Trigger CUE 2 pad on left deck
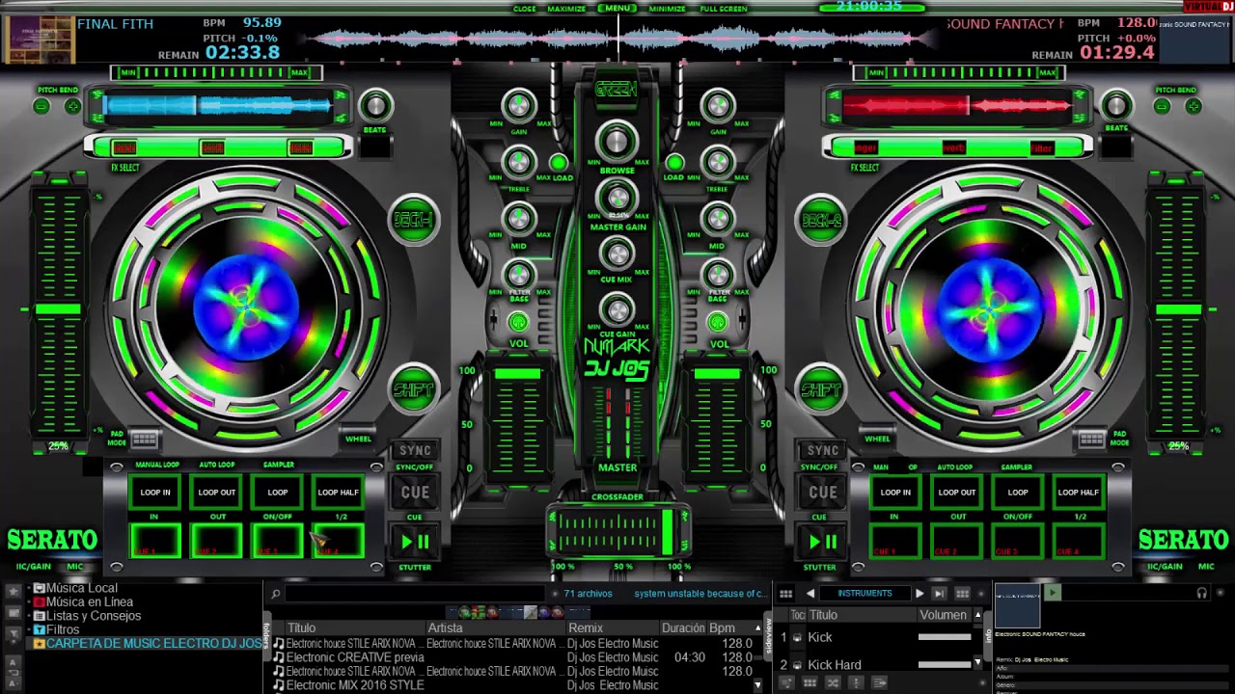 (216, 541)
